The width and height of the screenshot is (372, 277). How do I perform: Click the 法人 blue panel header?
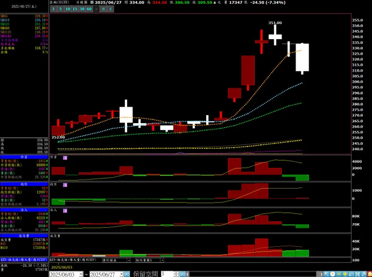[x=24, y=210]
